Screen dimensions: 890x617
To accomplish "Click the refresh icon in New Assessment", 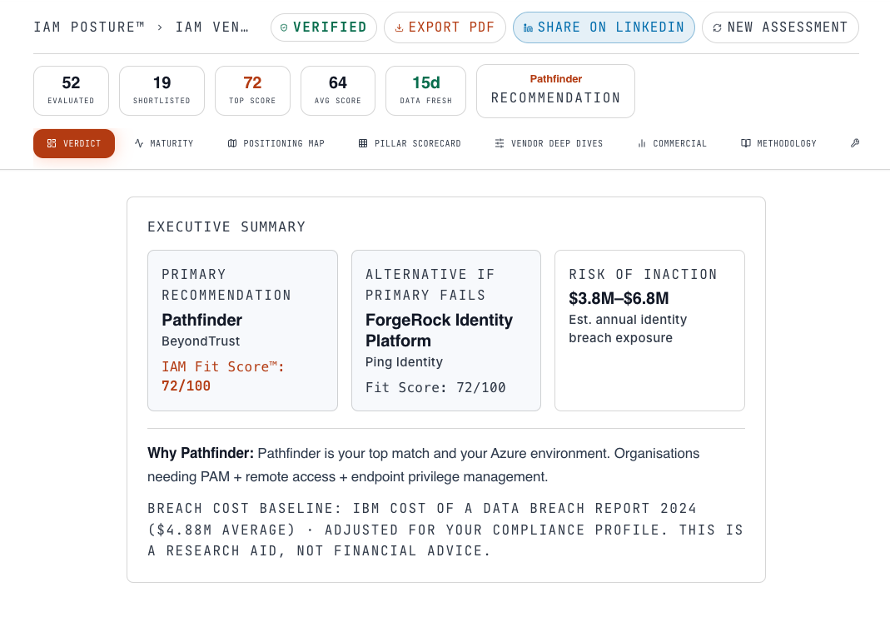I will (718, 27).
